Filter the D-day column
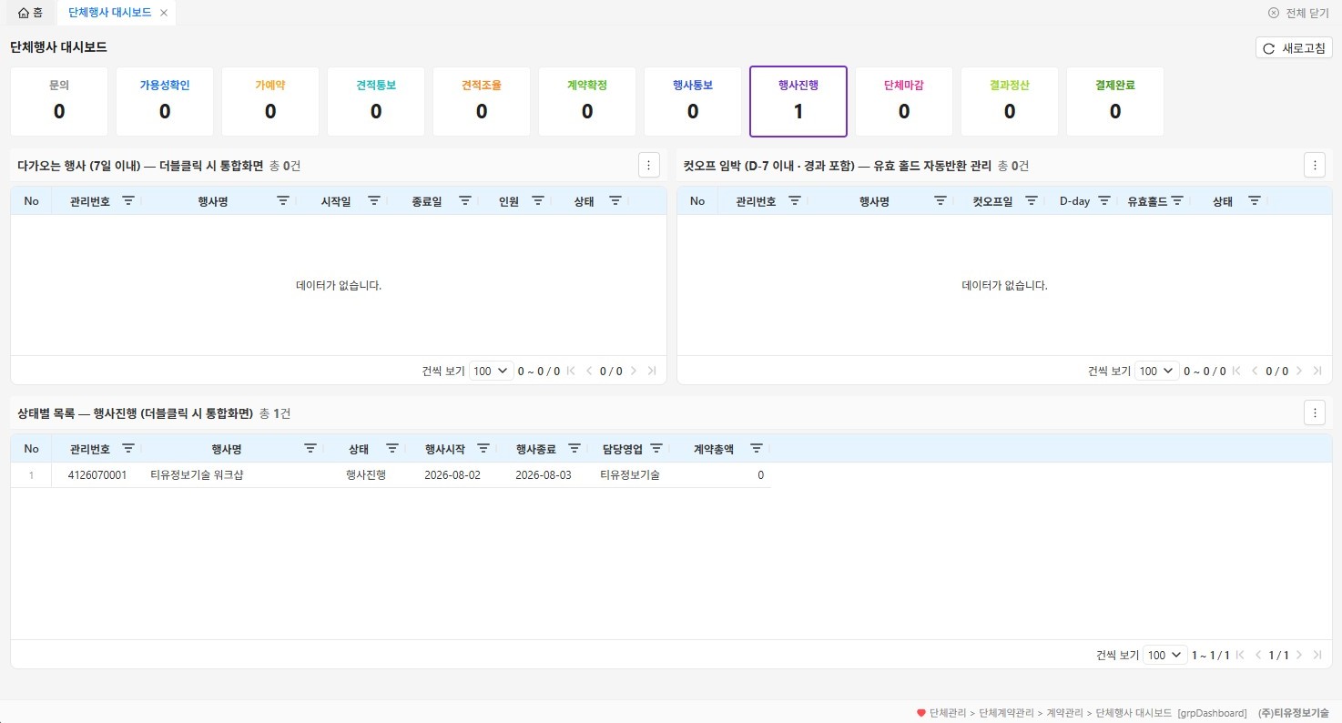 [1104, 201]
